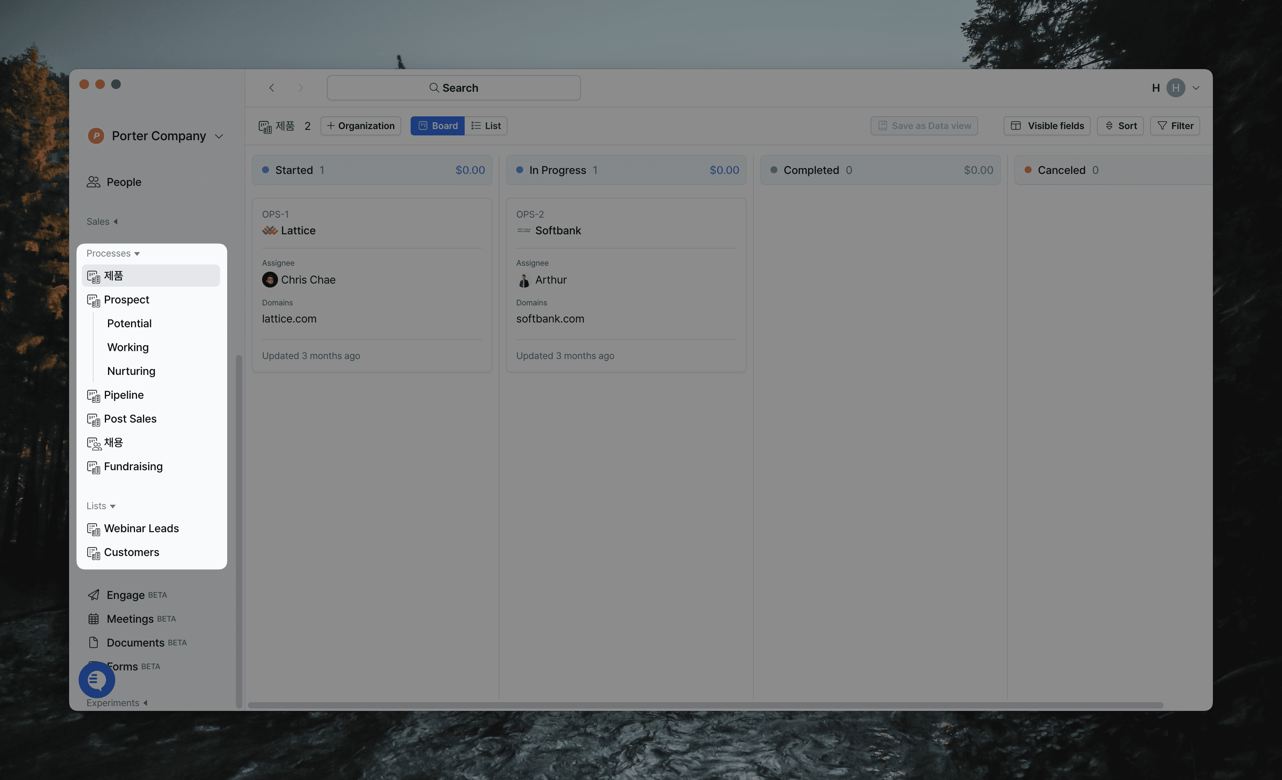Open Meetings via calendar icon
Image resolution: width=1282 pixels, height=780 pixels.
click(x=94, y=619)
